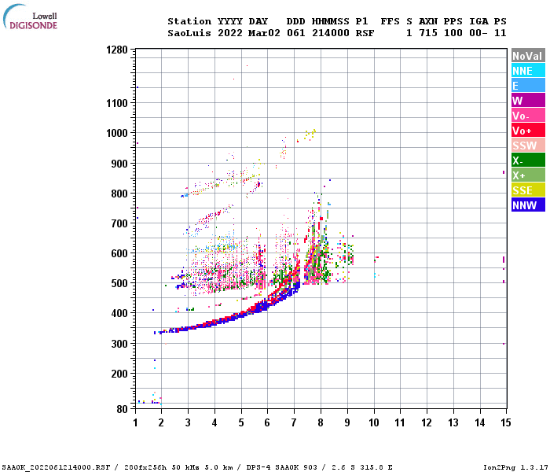This screenshot has width=550, height=472.
Task: Click the 800 km height axis label
Action: tap(119, 194)
